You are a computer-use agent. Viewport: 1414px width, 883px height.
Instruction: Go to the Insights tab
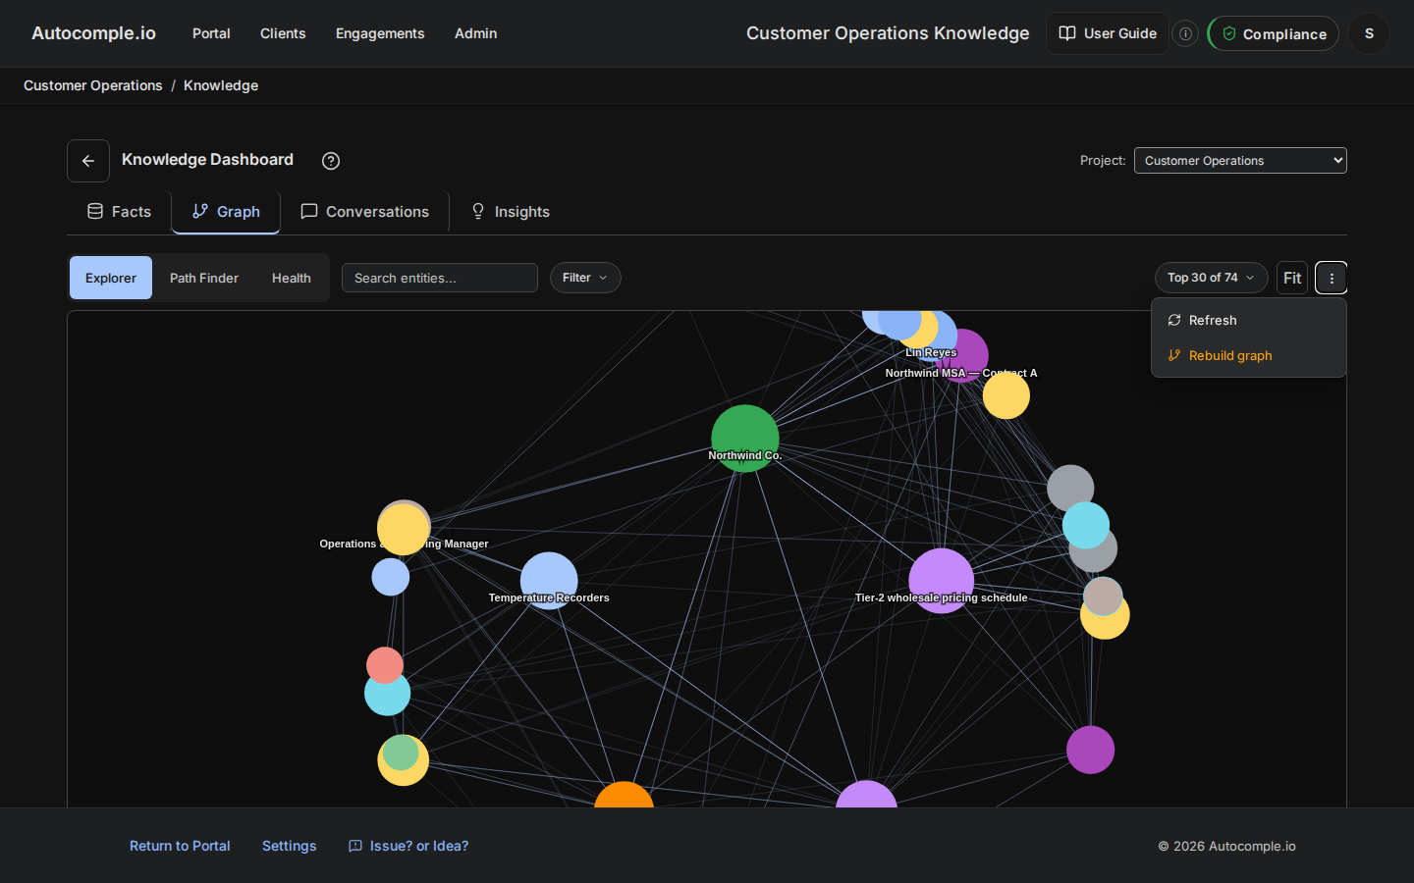point(511,212)
